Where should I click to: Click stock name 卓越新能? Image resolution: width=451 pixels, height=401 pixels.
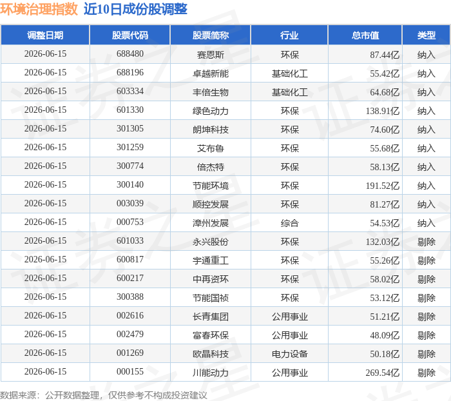(x=211, y=73)
